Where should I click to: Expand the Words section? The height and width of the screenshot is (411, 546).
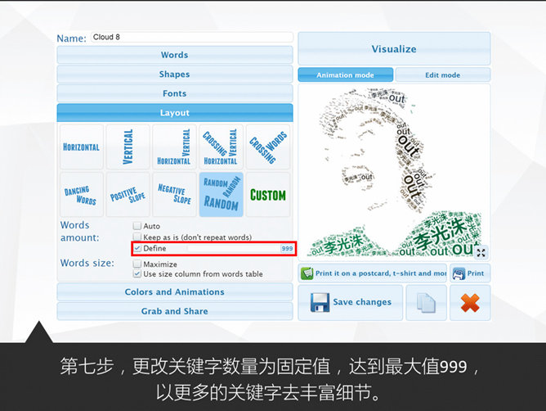click(x=174, y=55)
